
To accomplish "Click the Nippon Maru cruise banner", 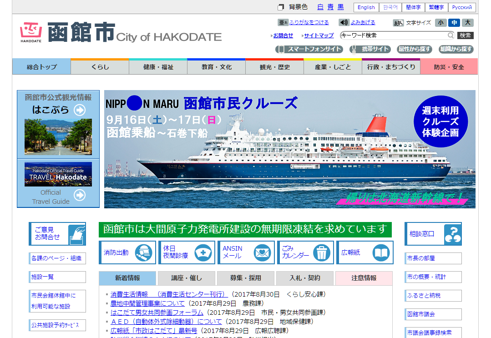I will [x=290, y=149].
